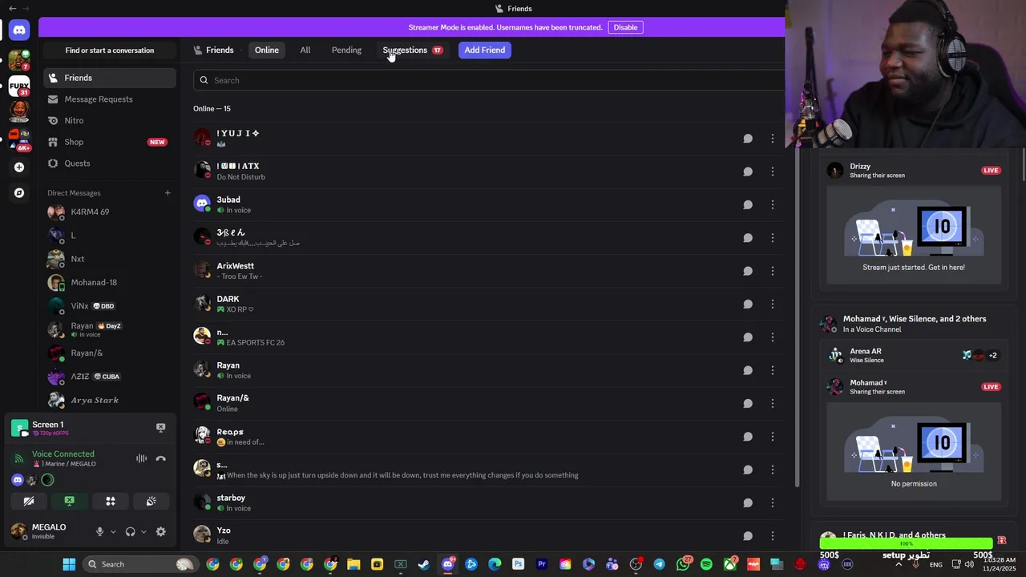Viewport: 1026px width, 577px height.
Task: Create new direct message plus icon
Action: [x=168, y=193]
